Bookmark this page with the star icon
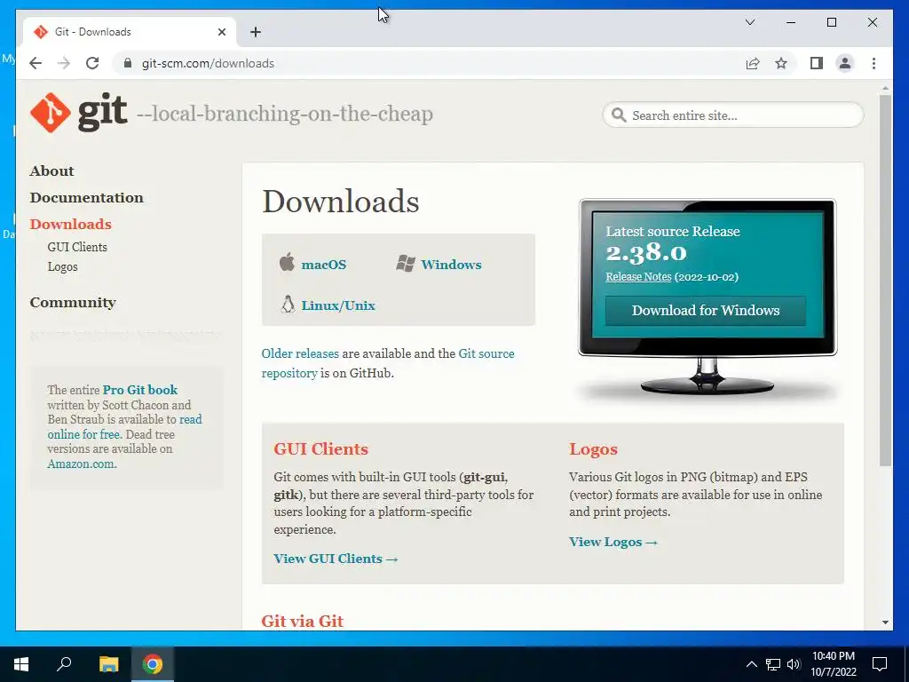Viewport: 909px width, 682px height. 781,63
